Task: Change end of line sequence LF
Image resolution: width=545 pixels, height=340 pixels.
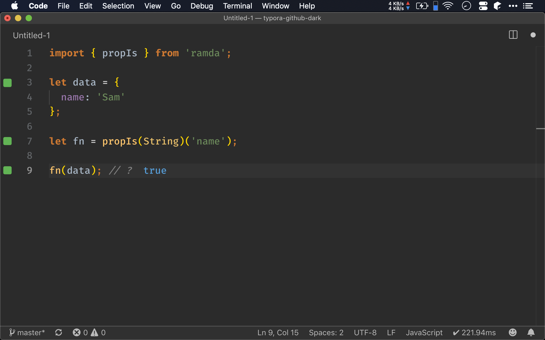Action: click(x=391, y=333)
